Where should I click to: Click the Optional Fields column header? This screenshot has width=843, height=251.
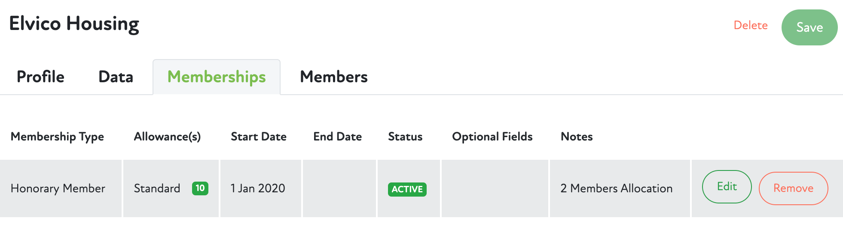(492, 137)
